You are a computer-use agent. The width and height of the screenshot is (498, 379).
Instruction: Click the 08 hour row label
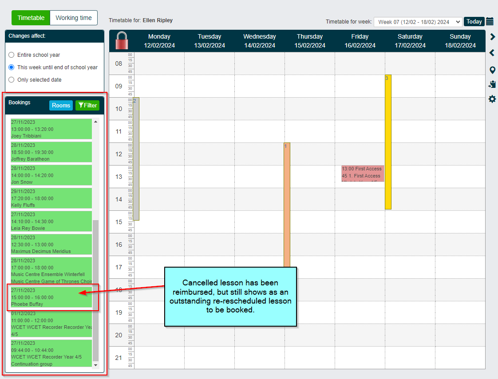pyautogui.click(x=119, y=63)
